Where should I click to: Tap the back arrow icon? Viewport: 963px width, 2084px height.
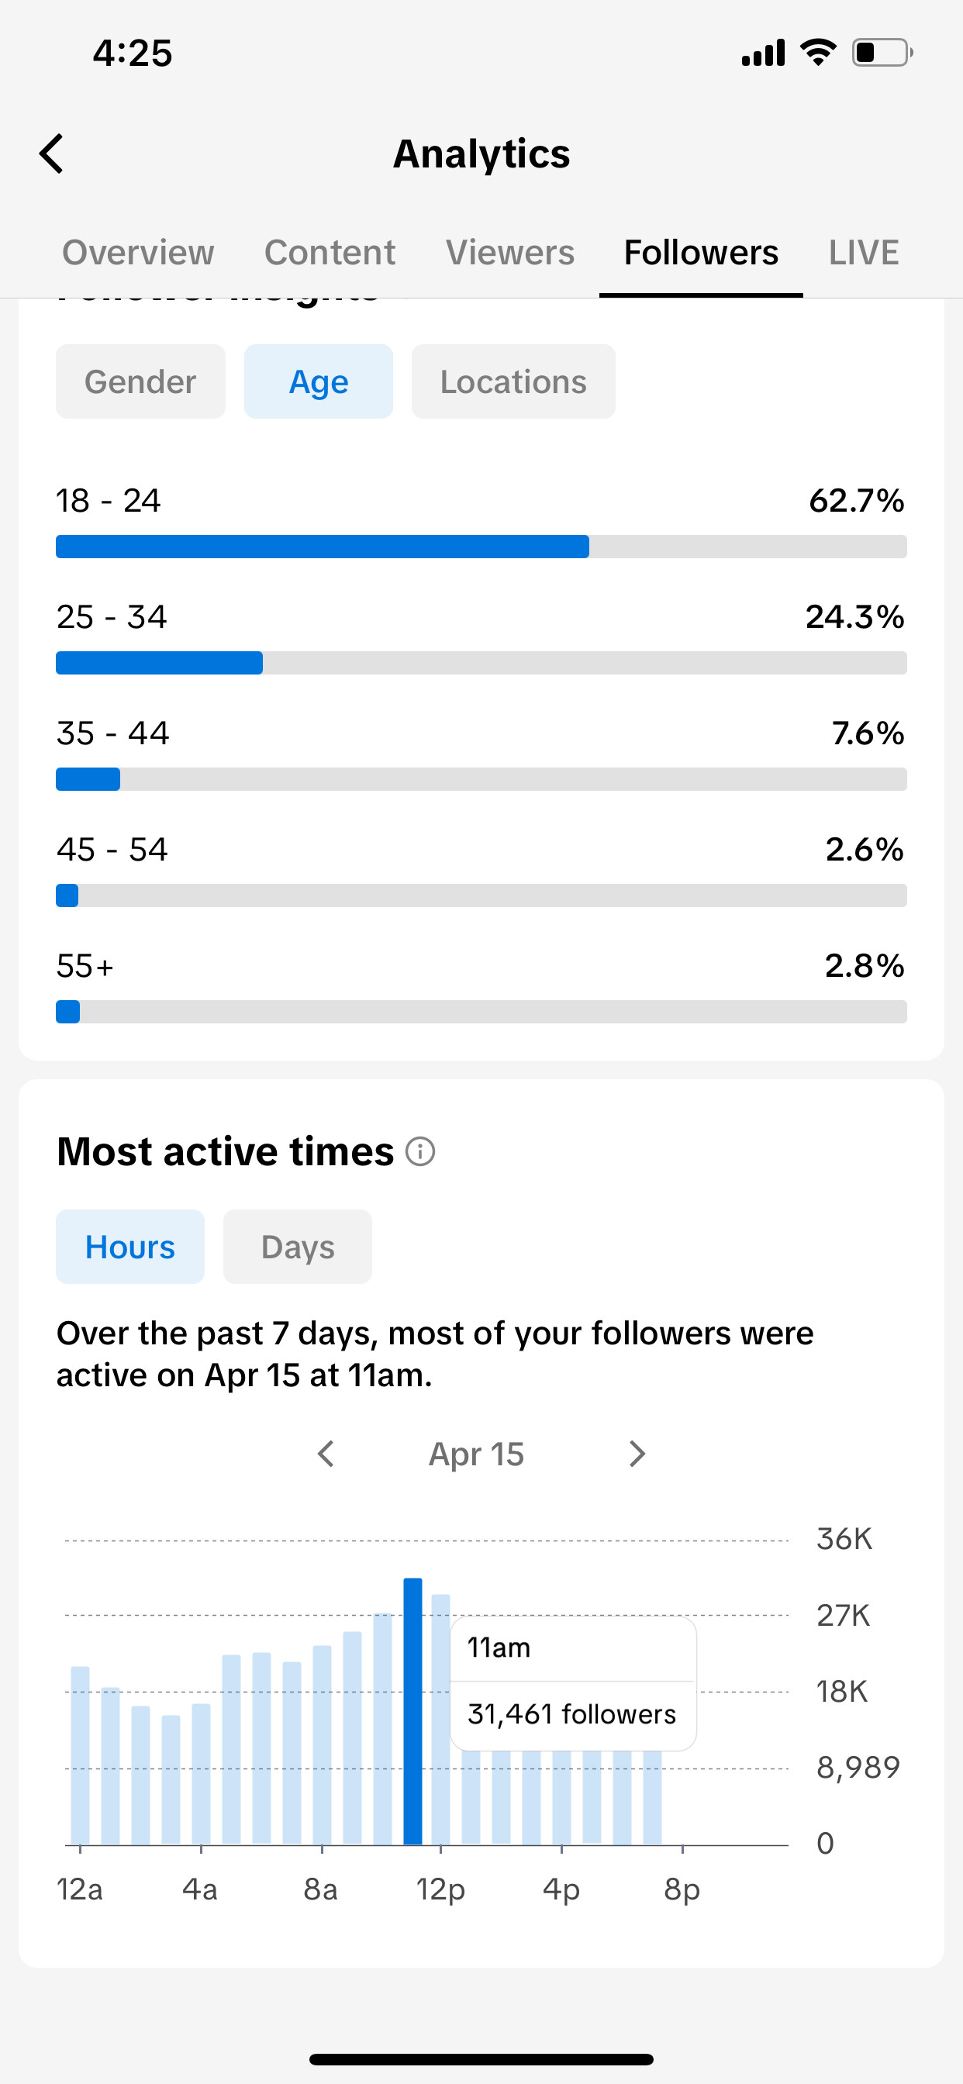tap(51, 154)
